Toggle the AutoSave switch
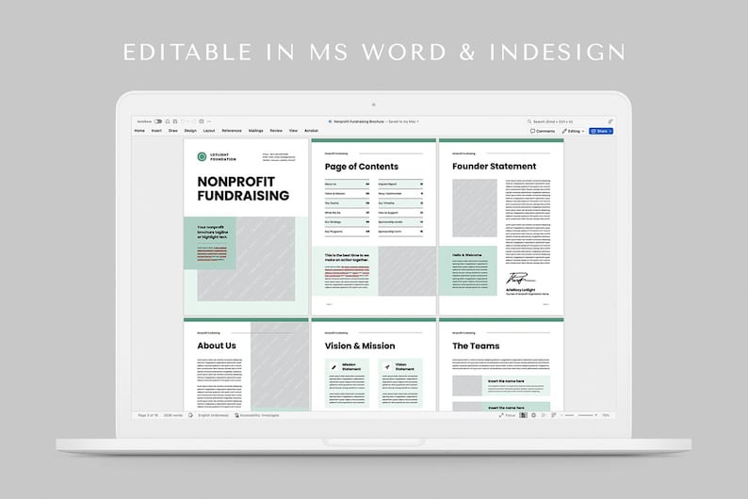Image resolution: width=748 pixels, height=499 pixels. [158, 121]
